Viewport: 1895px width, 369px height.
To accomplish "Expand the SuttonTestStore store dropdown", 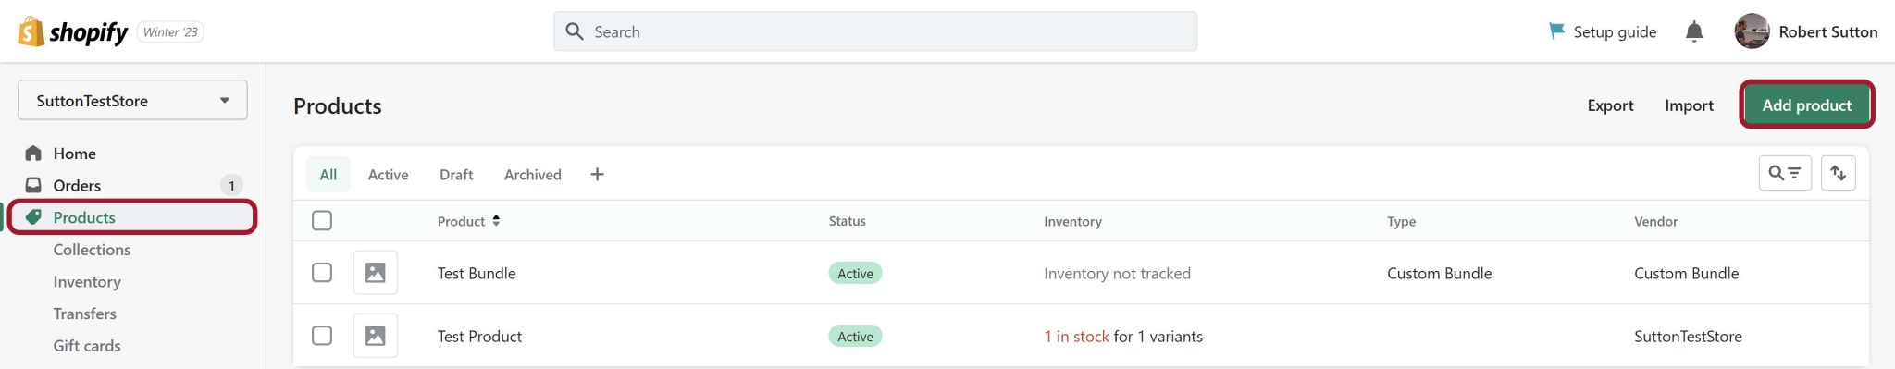I will coord(132,101).
